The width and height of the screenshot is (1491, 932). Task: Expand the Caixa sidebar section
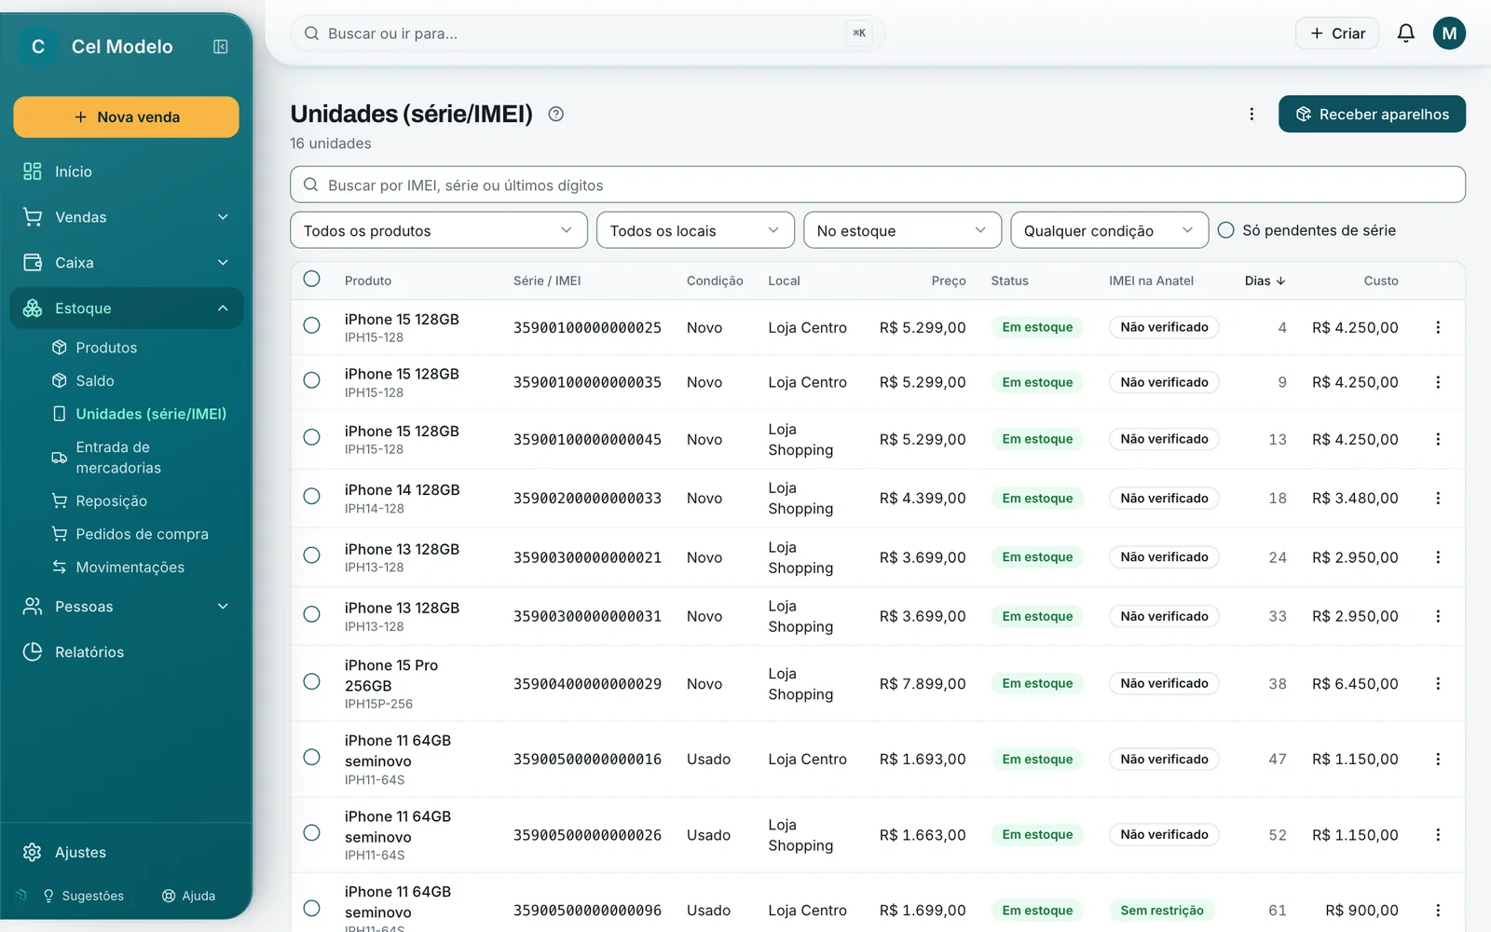tap(127, 263)
